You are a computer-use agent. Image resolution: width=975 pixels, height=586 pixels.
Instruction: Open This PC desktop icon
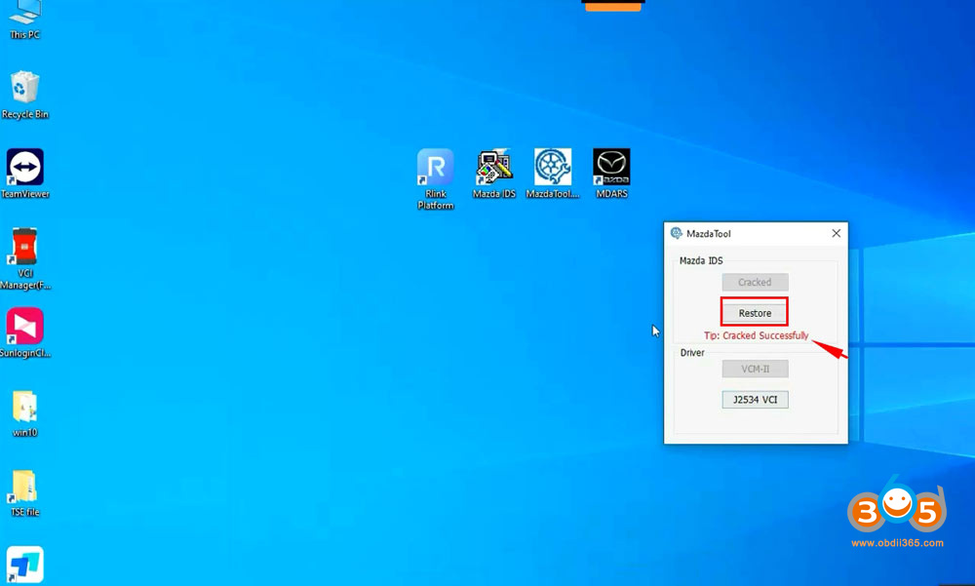(x=25, y=19)
